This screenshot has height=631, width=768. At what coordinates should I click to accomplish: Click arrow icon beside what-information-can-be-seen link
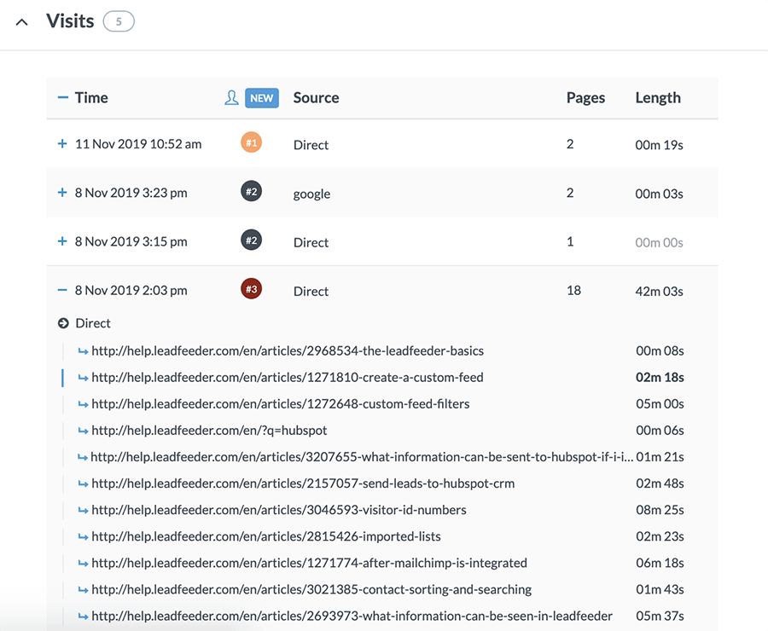pyautogui.click(x=84, y=617)
